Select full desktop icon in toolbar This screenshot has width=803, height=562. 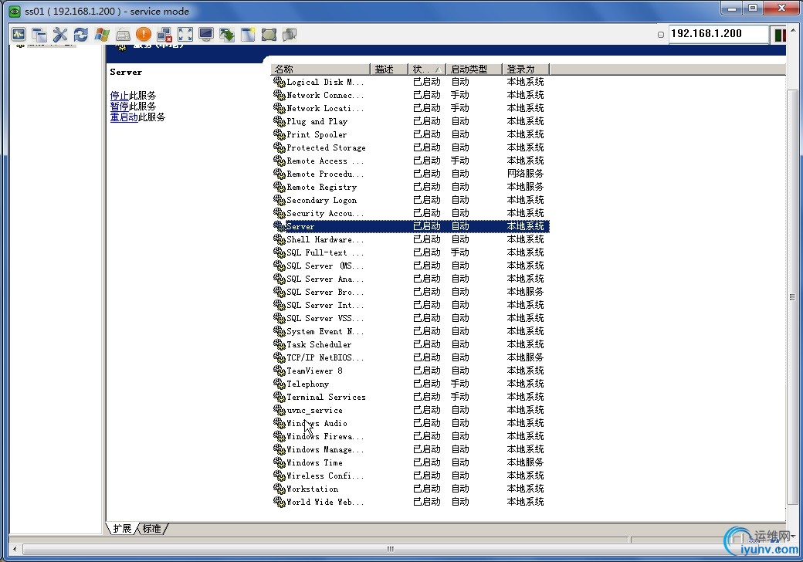269,34
